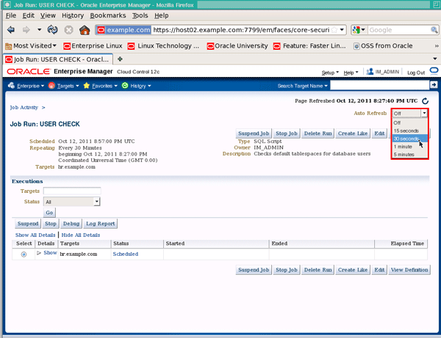Image resolution: width=441 pixels, height=338 pixels.
Task: Go to the browser Home page icon
Action: tap(85, 30)
